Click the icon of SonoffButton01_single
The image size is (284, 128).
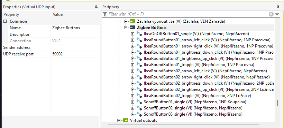click(x=139, y=102)
